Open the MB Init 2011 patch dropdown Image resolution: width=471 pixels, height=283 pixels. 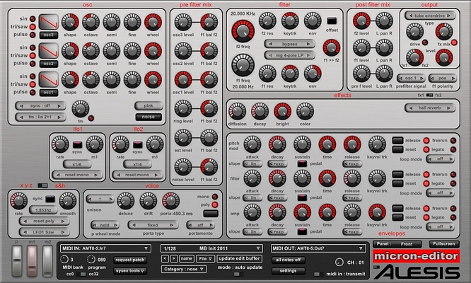point(211,248)
